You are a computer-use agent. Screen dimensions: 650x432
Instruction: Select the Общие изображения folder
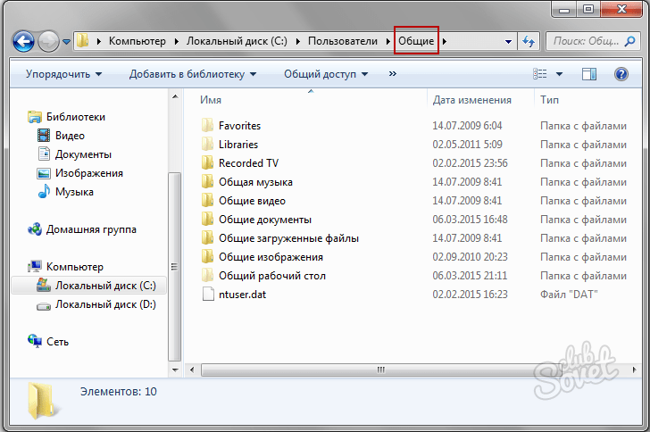click(x=271, y=257)
